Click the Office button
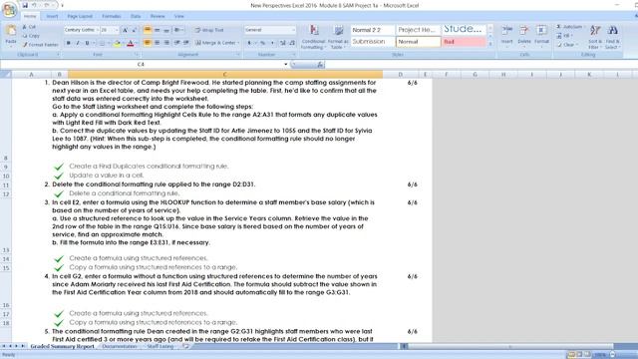Viewport: 638px width, 359px height. [x=9, y=9]
